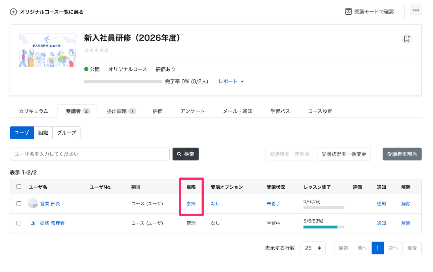Expand the レポート dropdown
This screenshot has height=272, width=433.
231,81
